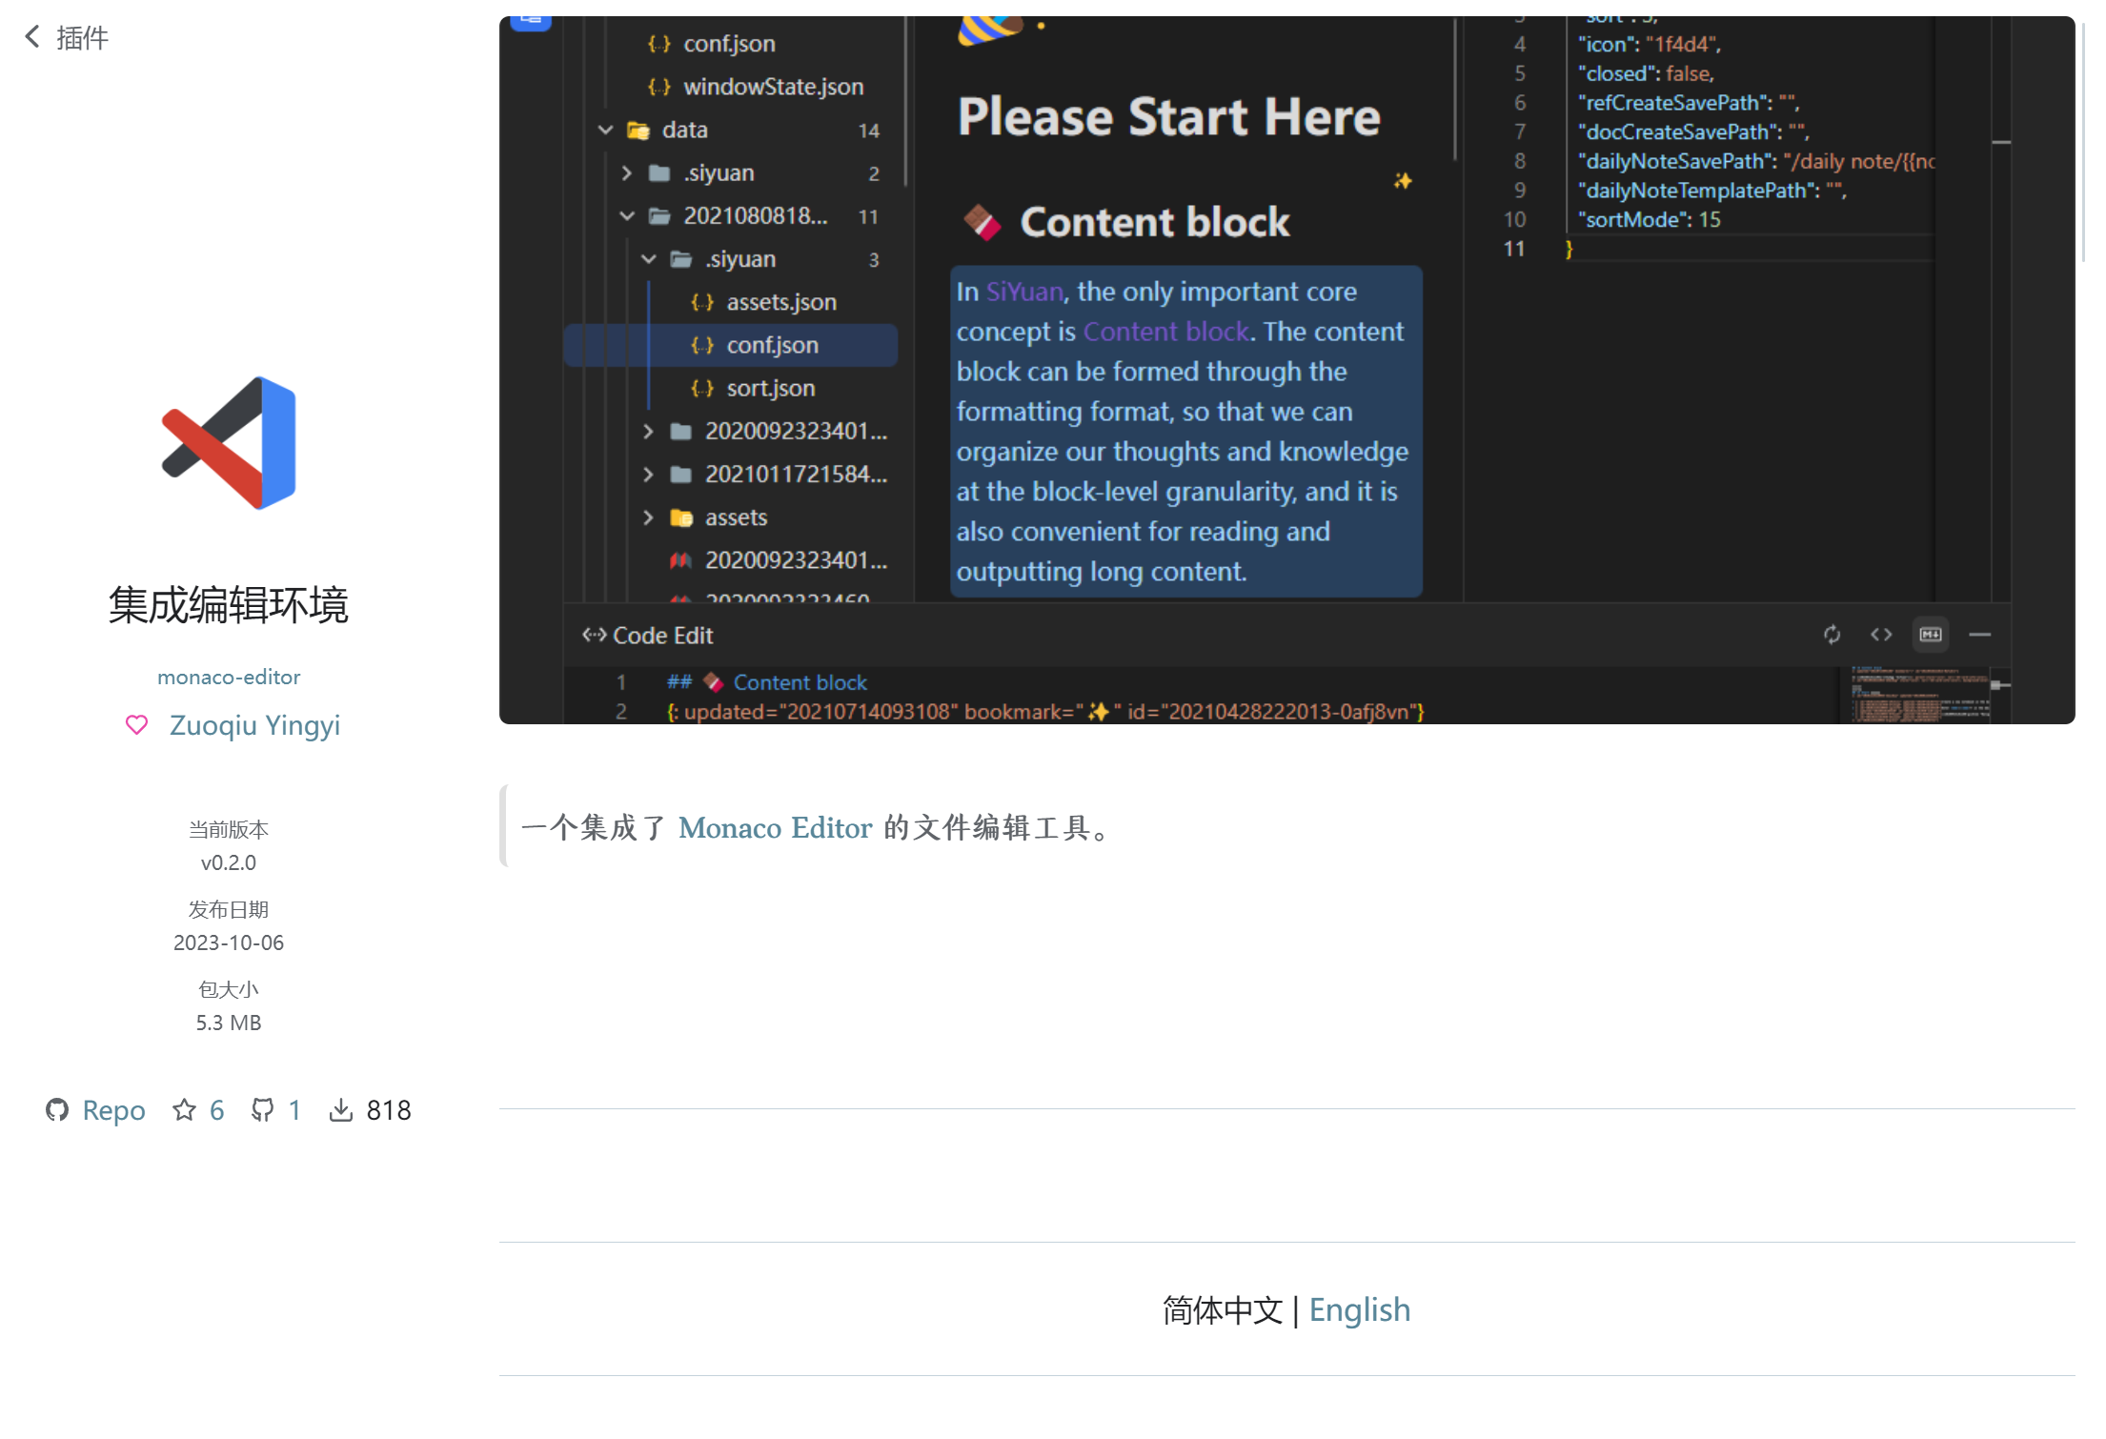Click the star count icon
2106x1439 pixels.
[184, 1109]
